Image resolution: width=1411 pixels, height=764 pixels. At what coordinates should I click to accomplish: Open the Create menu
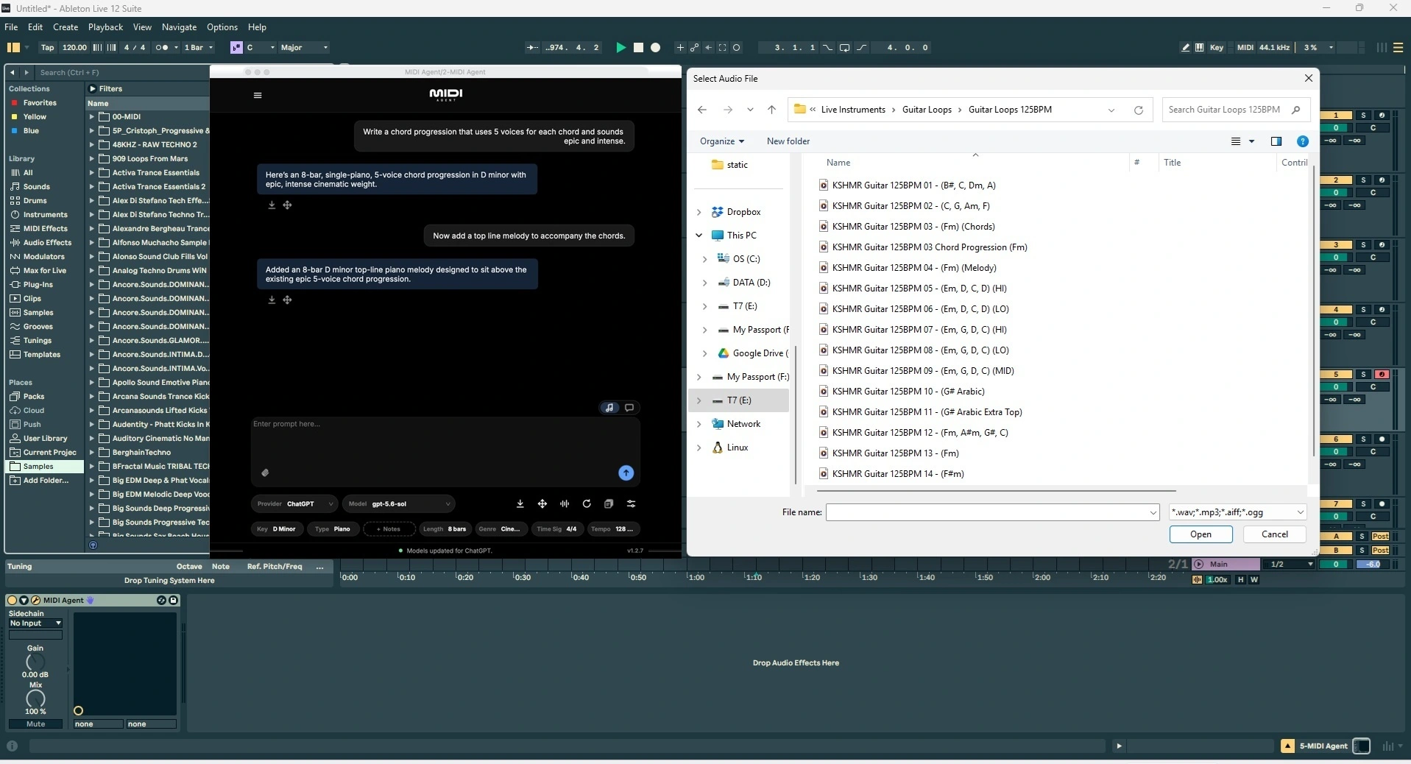click(x=66, y=27)
